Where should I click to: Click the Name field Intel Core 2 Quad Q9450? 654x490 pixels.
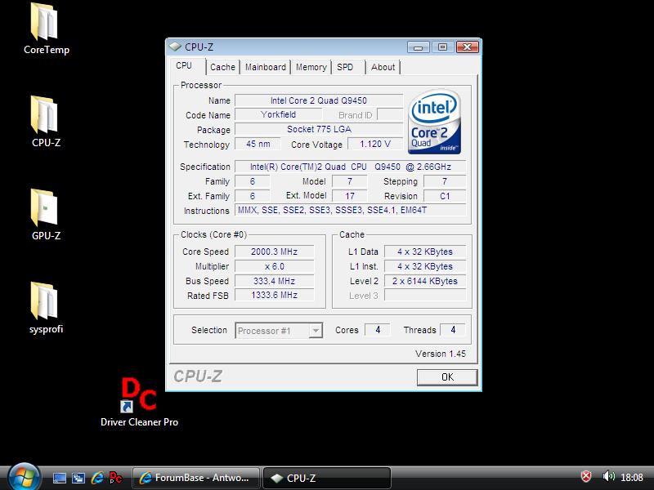(319, 100)
